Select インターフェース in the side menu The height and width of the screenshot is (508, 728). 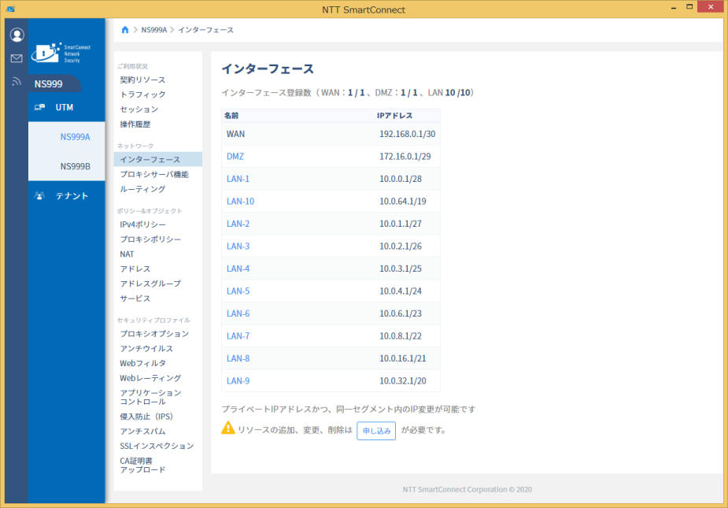[x=158, y=159]
